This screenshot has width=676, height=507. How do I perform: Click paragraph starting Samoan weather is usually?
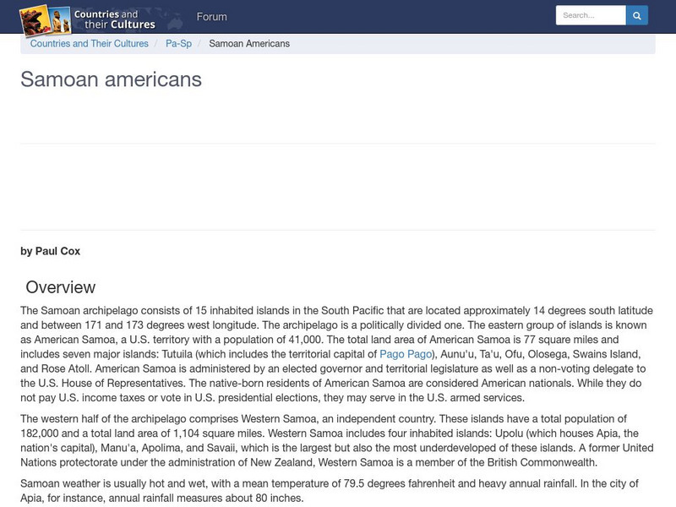point(330,491)
